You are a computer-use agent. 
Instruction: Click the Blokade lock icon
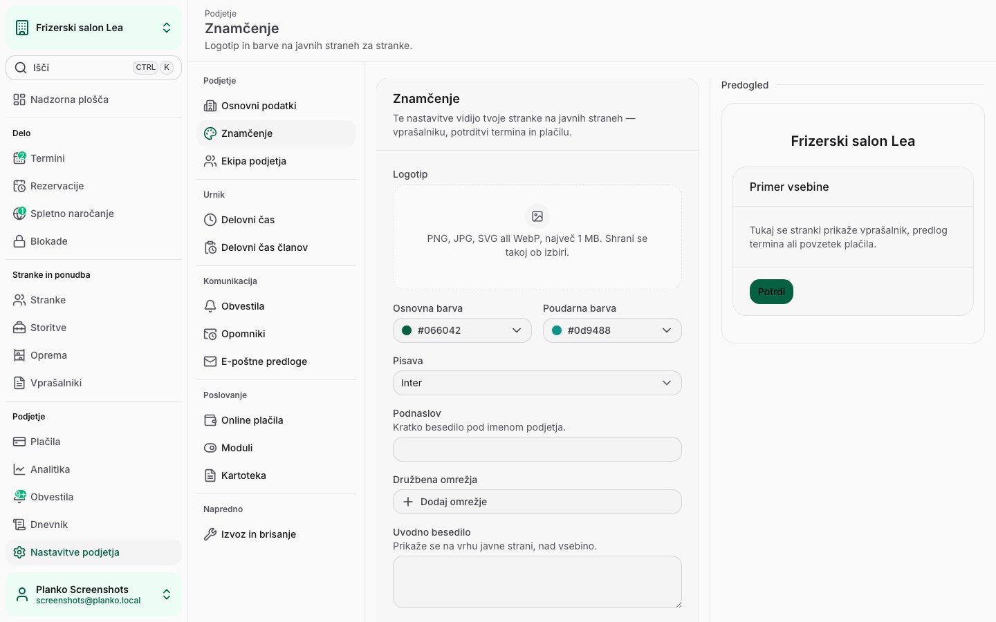point(19,241)
